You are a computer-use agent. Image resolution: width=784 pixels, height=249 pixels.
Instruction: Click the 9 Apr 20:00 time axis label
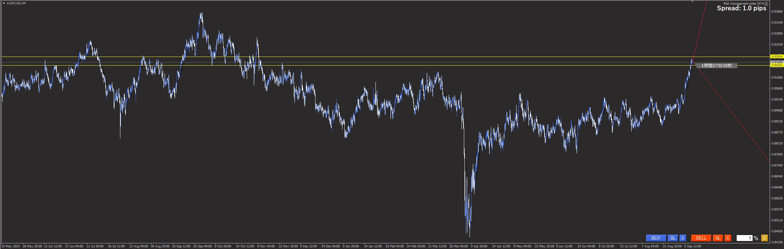point(479,246)
